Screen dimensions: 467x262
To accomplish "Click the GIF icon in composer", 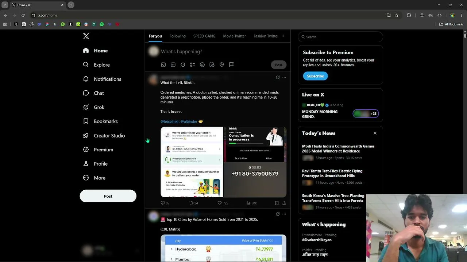I will click(173, 65).
